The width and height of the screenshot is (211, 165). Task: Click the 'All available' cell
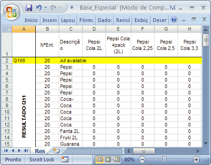(x=71, y=60)
